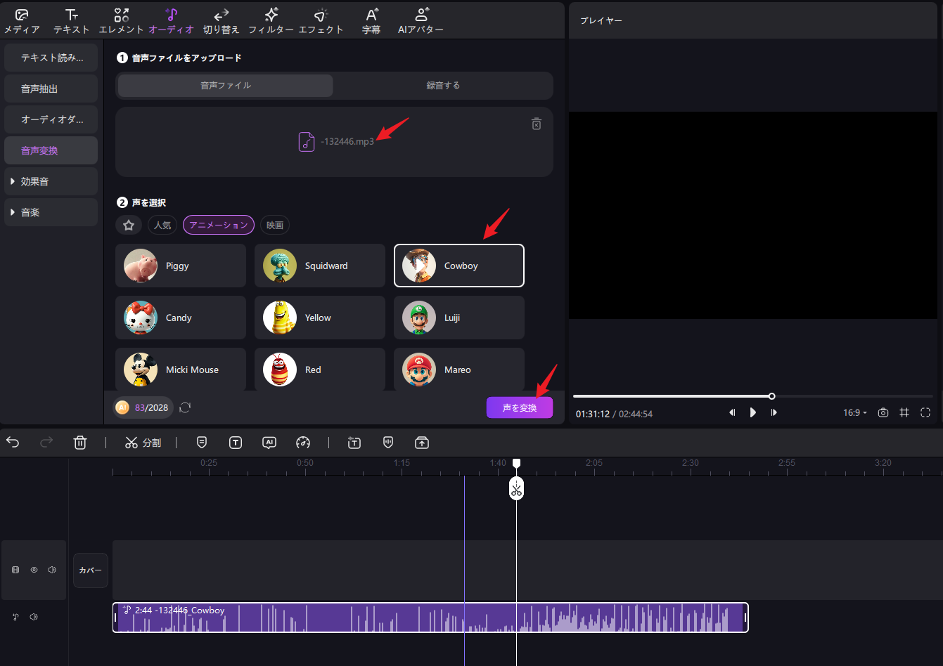Mute the audio track speaker icon
The width and height of the screenshot is (943, 666).
[34, 617]
